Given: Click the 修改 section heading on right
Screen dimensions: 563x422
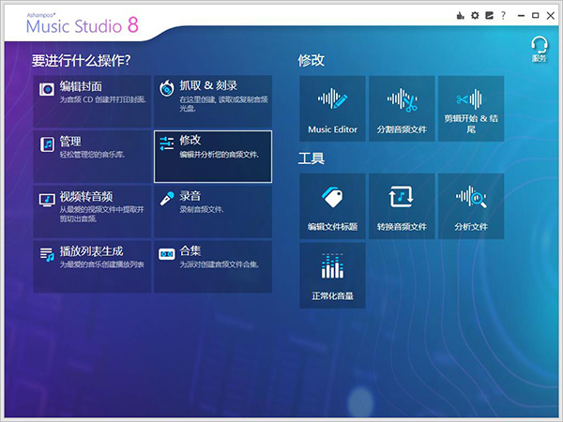Looking at the screenshot, I should (x=312, y=60).
